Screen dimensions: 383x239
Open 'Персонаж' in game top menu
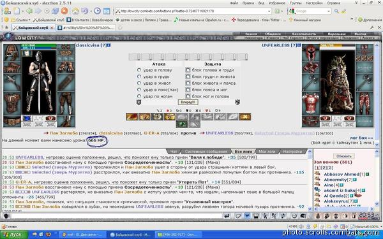[x=336, y=34]
